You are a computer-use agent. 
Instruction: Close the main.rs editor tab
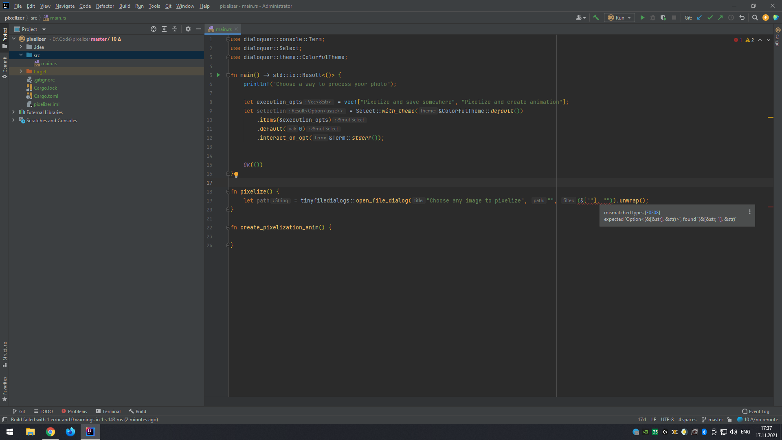pos(236,29)
